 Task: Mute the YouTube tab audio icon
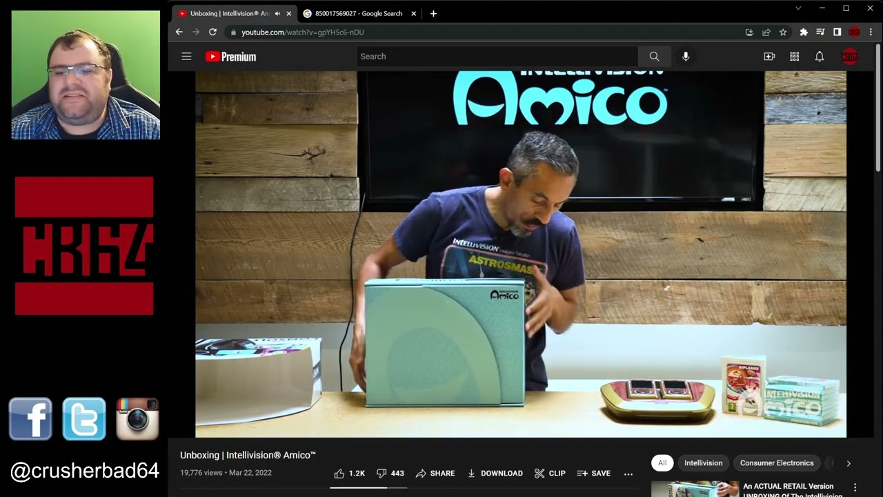pyautogui.click(x=277, y=13)
